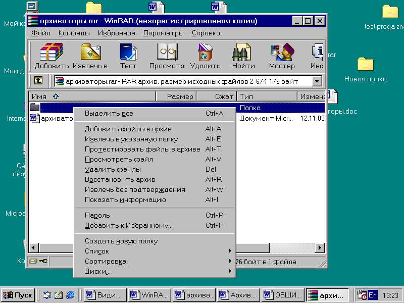Click the Документ Micr... type cell

tap(266, 118)
